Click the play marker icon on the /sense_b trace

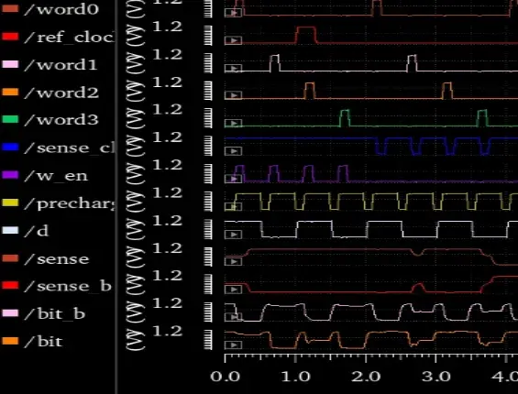233,290
